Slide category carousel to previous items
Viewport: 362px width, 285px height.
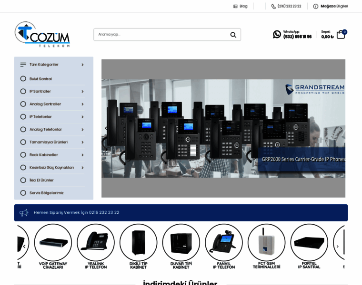click(x=24, y=247)
